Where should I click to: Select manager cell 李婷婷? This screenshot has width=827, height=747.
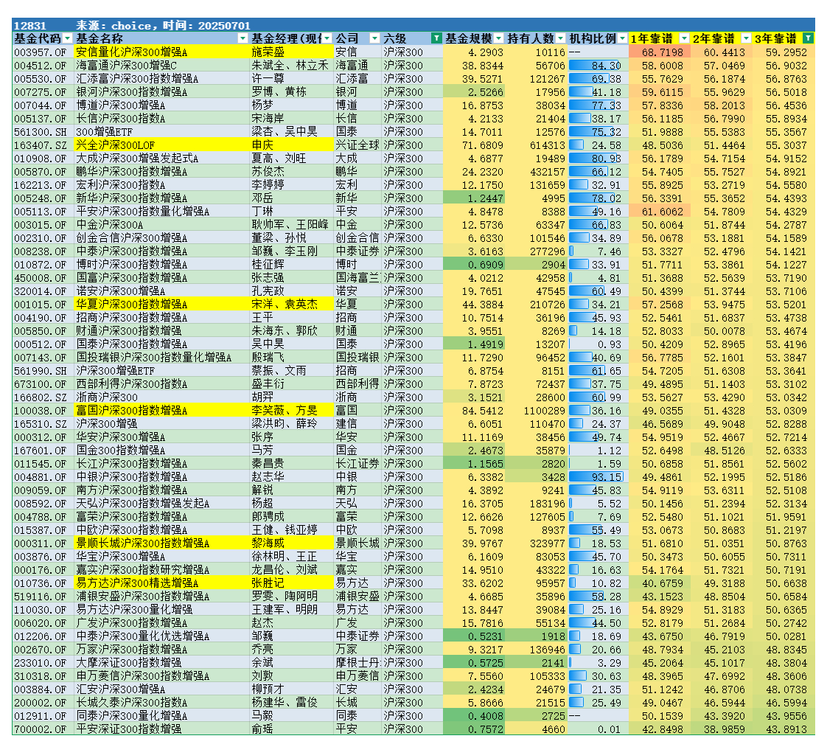point(292,184)
